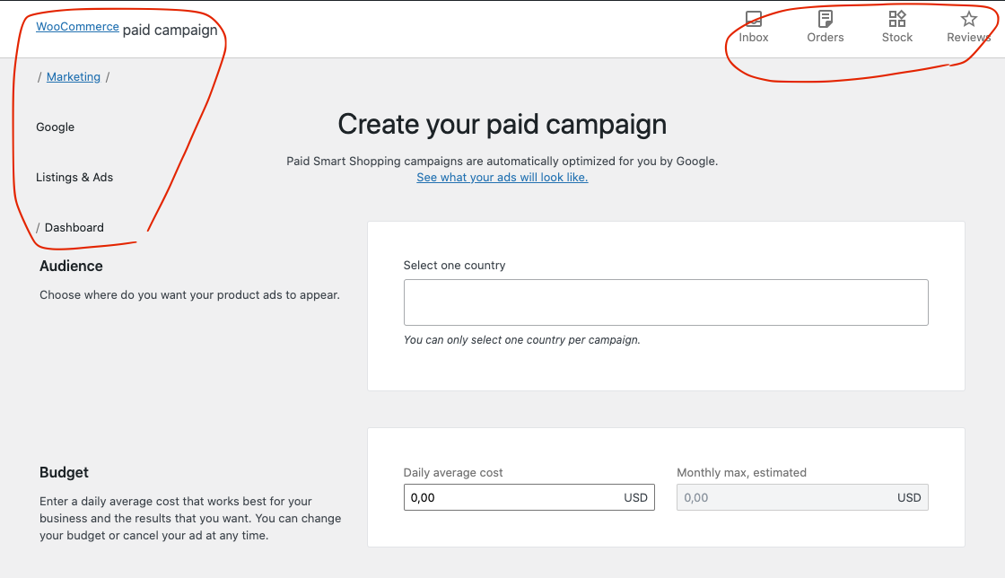Click the 'Google' breadcrumb text
Viewport: 1005px width, 578px height.
click(x=55, y=127)
